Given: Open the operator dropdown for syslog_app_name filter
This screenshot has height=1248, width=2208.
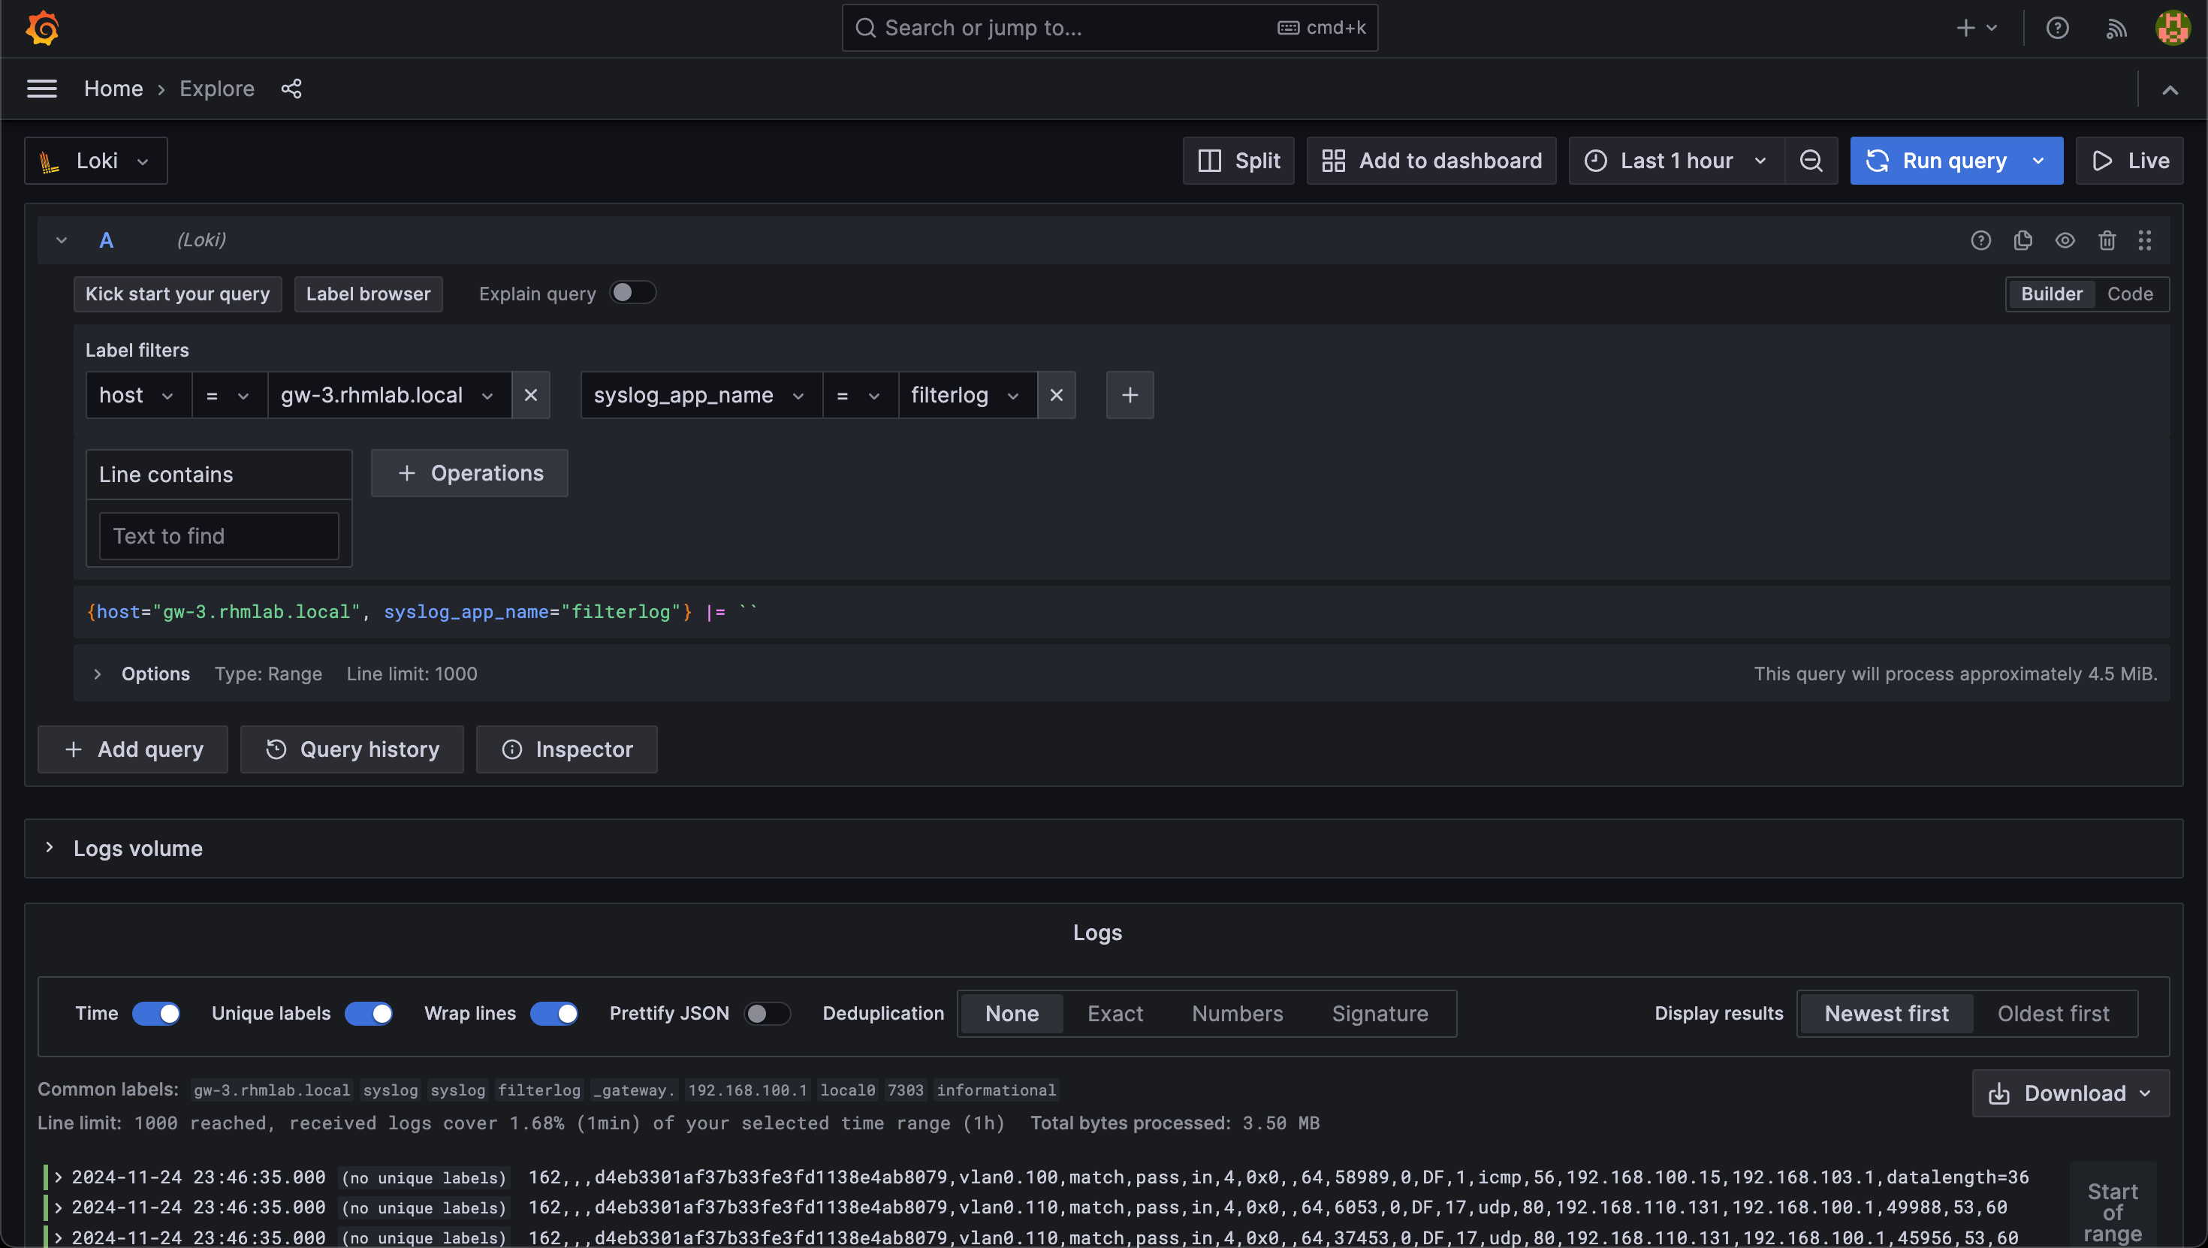Looking at the screenshot, I should coord(860,395).
